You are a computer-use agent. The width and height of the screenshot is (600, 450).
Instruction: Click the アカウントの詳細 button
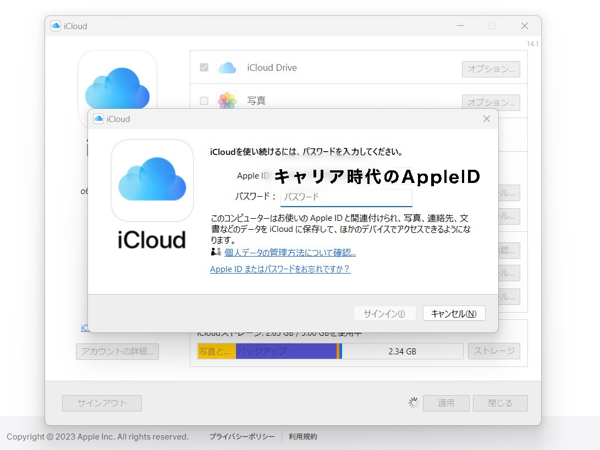tap(118, 351)
